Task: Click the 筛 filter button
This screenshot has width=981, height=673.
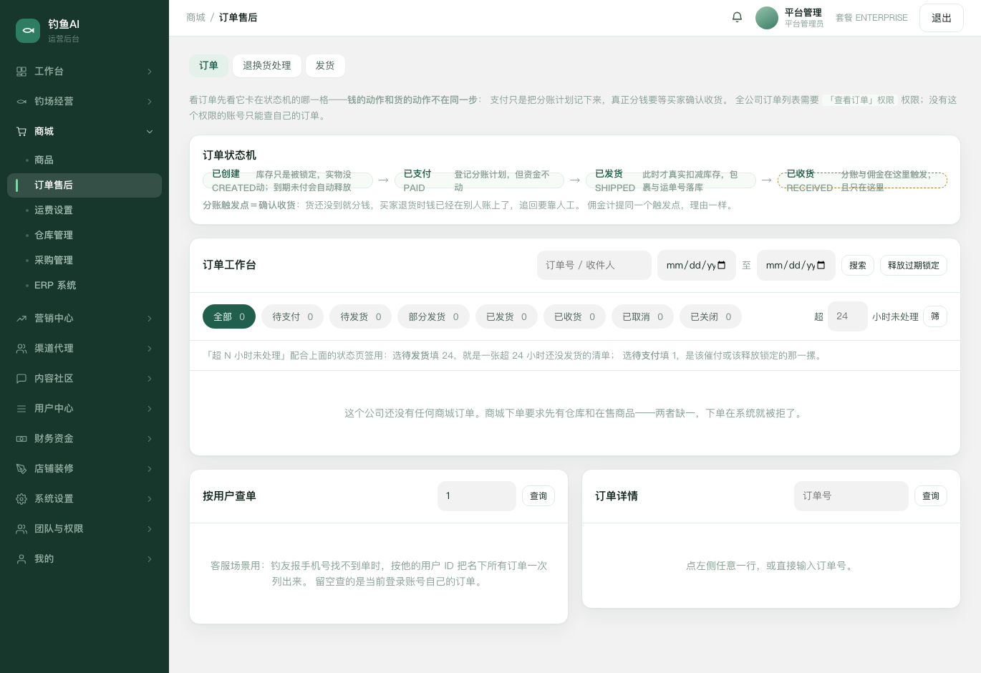Action: coord(935,316)
